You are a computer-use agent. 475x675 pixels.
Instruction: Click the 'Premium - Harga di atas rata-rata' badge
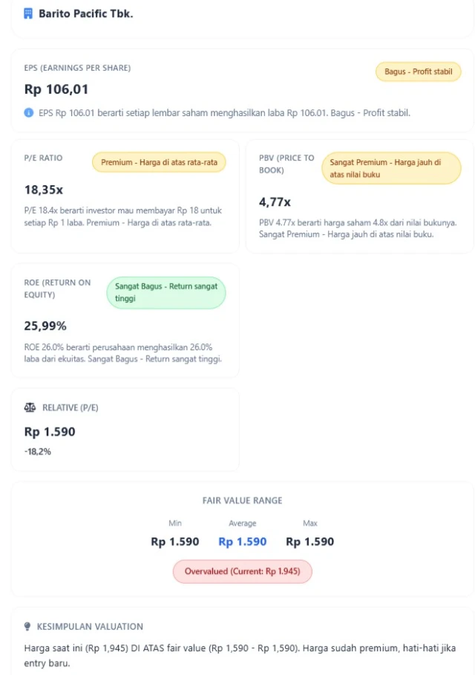[159, 162]
